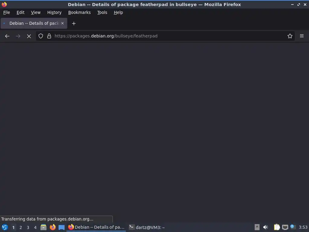This screenshot has width=309, height=232.
Task: Click the panel clock showing 3:53
Action: (x=303, y=227)
